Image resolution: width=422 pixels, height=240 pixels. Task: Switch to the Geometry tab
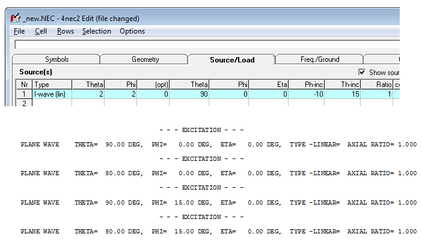pos(145,59)
